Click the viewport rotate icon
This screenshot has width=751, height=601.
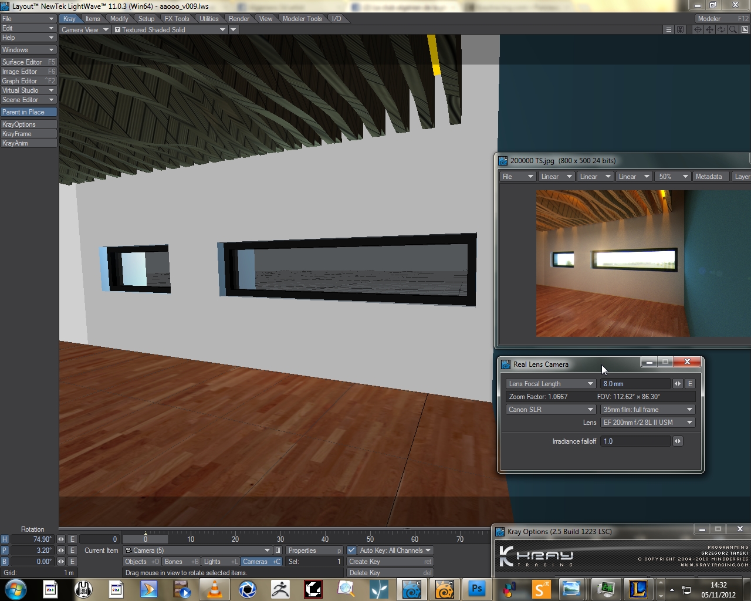coord(721,30)
